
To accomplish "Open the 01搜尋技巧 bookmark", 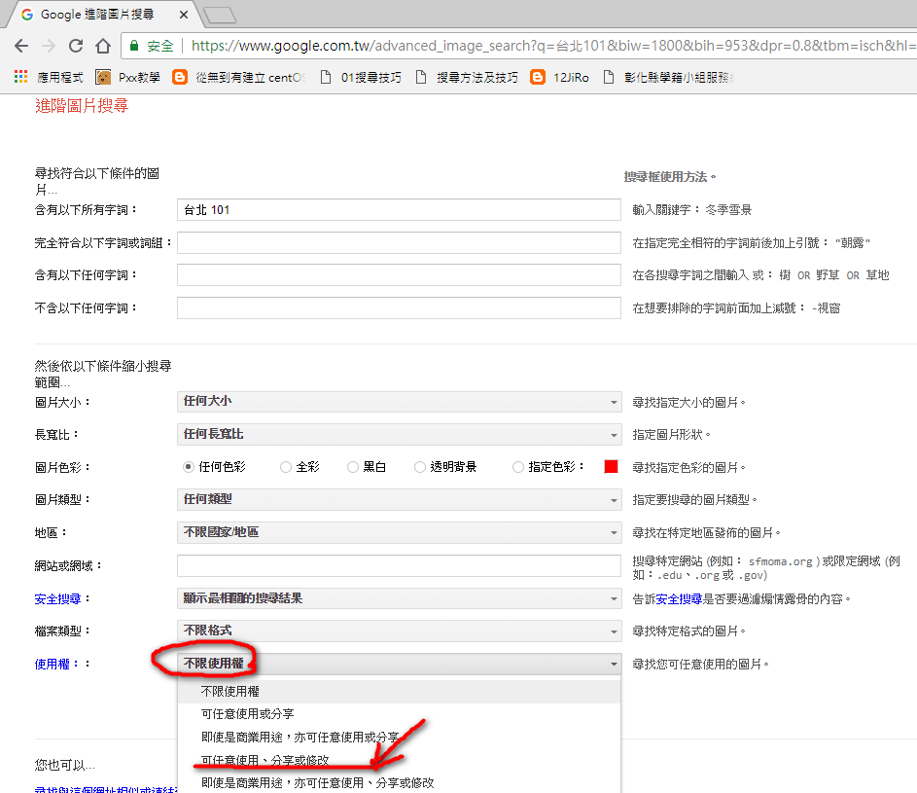I will click(x=362, y=77).
